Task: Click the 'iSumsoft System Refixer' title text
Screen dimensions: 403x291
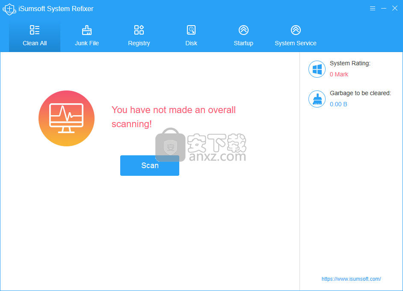Action: tap(56, 9)
